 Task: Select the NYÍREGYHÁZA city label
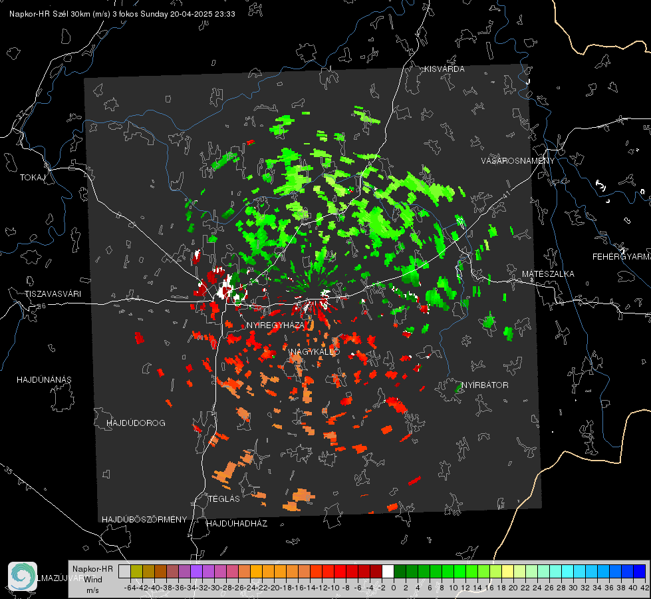[x=275, y=325]
